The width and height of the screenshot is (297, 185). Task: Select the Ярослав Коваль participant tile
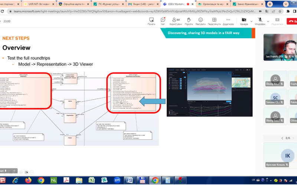tap(280, 155)
